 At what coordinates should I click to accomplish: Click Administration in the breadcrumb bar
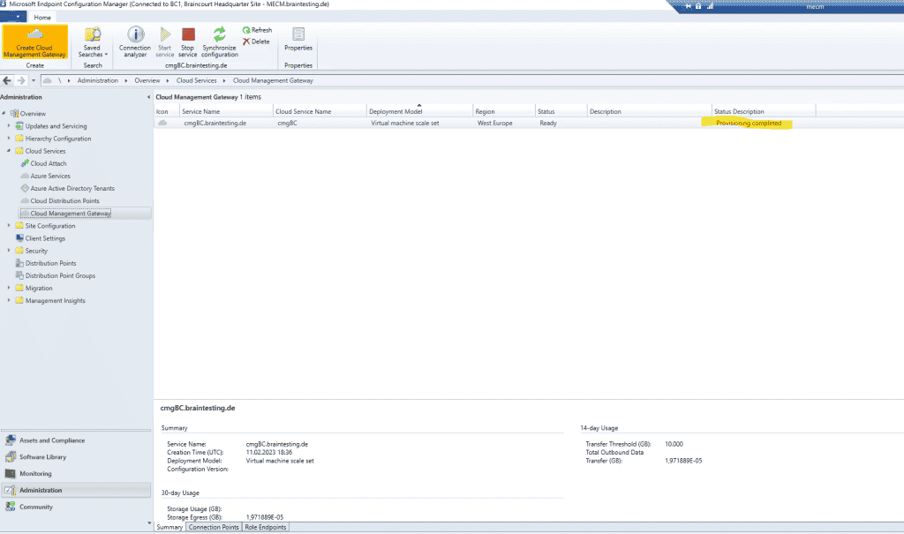tap(98, 79)
